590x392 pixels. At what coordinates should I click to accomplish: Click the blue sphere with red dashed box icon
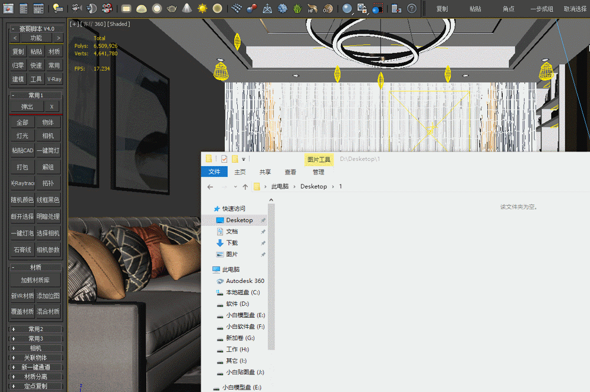tap(378, 8)
